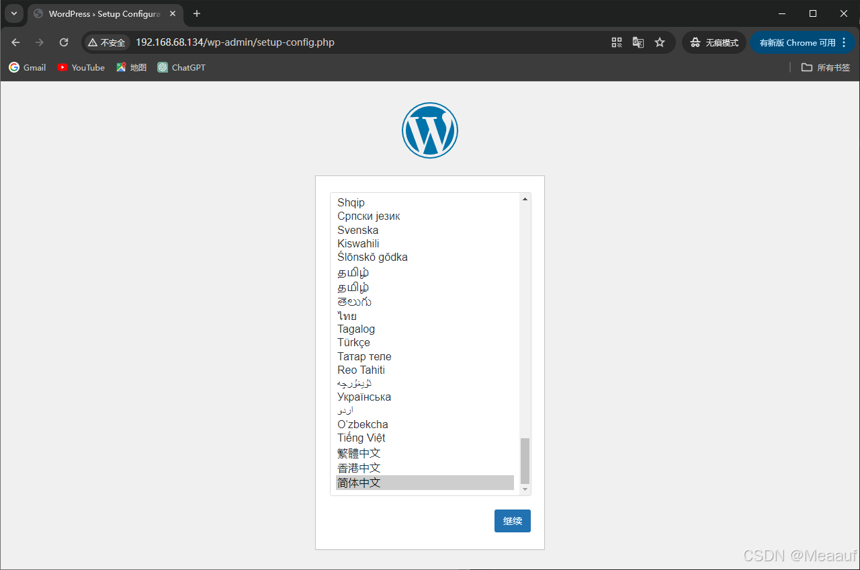Click the WordPress logo
This screenshot has height=570, width=860.
coord(430,130)
